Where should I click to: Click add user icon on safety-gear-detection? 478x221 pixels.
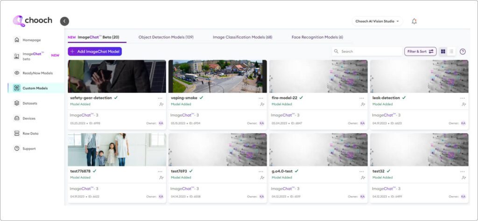click(x=161, y=104)
